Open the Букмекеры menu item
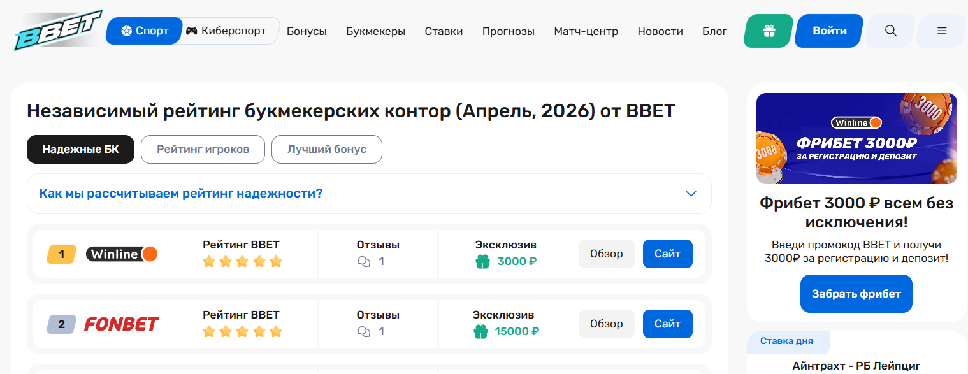This screenshot has width=968, height=374. click(x=376, y=31)
